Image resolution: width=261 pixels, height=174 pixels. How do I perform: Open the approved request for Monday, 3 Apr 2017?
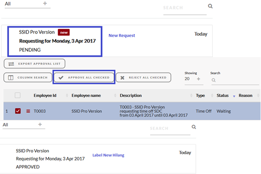click(x=50, y=159)
